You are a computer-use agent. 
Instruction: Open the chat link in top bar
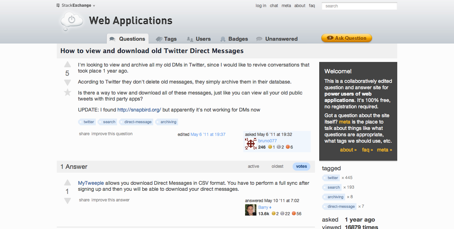274,6
